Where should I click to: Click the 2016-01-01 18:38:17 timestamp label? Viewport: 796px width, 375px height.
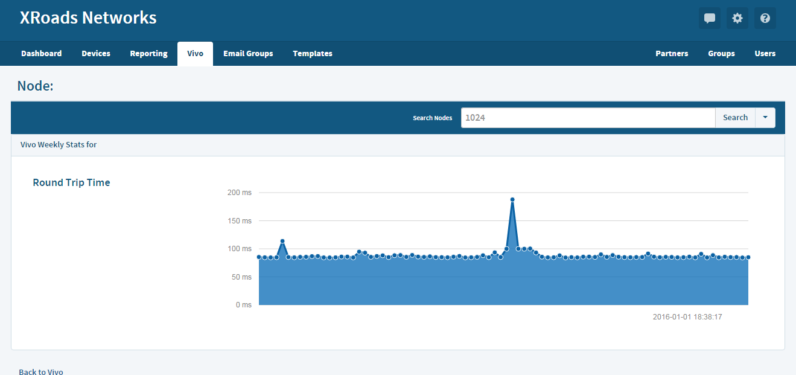tap(687, 316)
